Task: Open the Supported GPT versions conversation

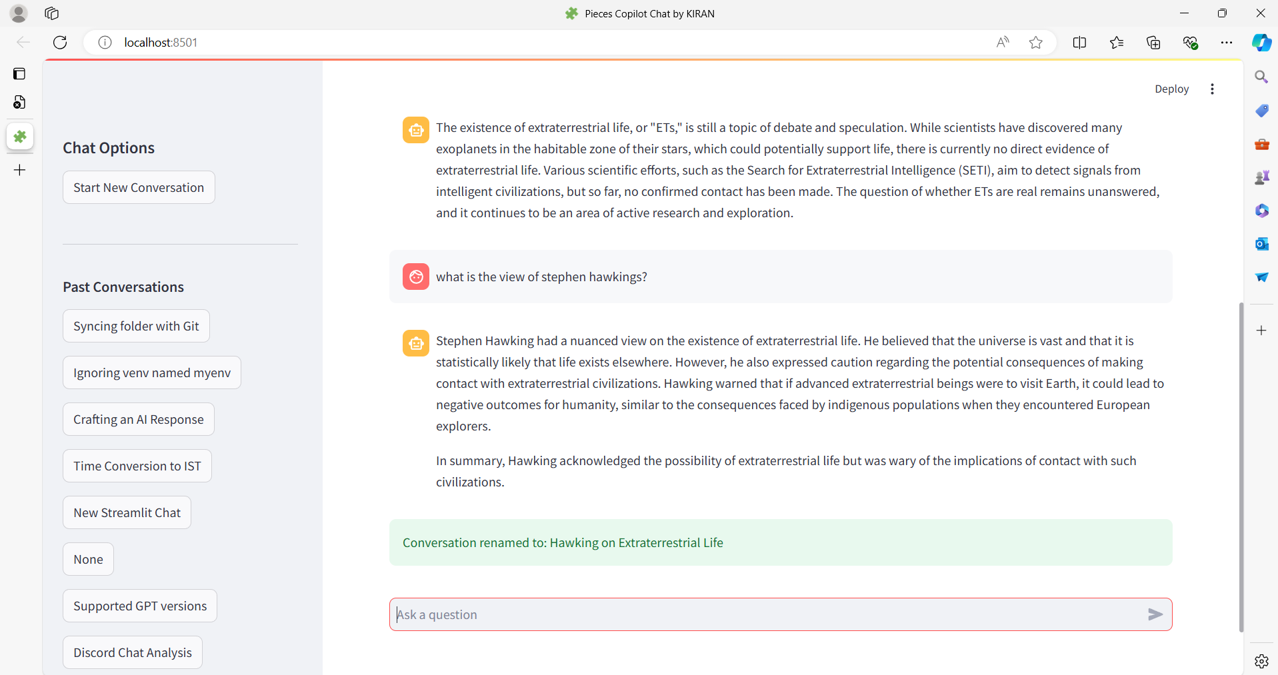Action: (x=140, y=606)
